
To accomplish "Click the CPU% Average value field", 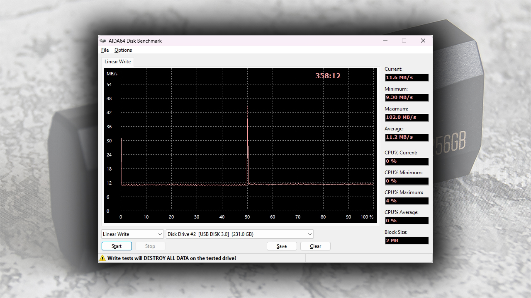I will point(407,221).
